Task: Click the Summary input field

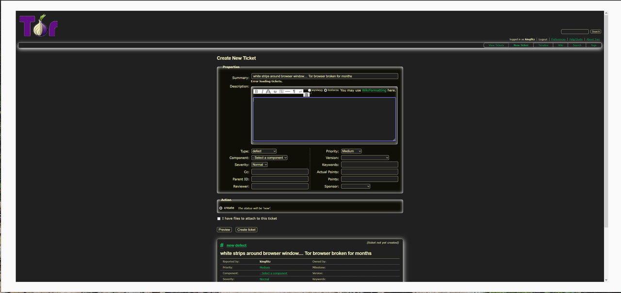Action: (x=325, y=76)
